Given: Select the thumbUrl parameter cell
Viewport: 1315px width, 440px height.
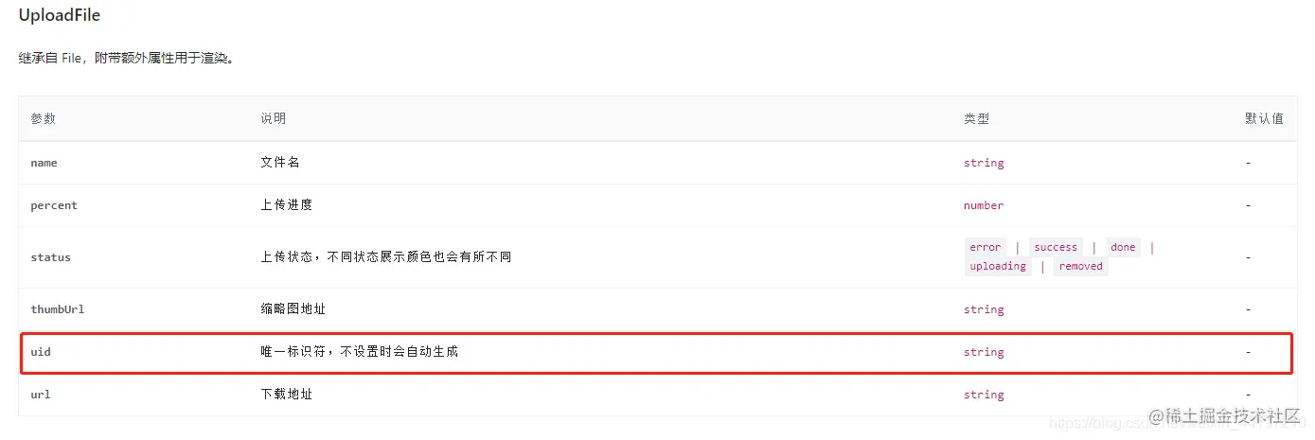Looking at the screenshot, I should pos(58,309).
